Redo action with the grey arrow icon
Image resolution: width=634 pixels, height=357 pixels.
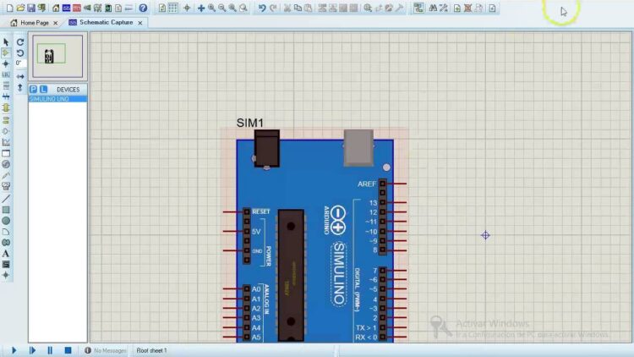[x=273, y=8]
